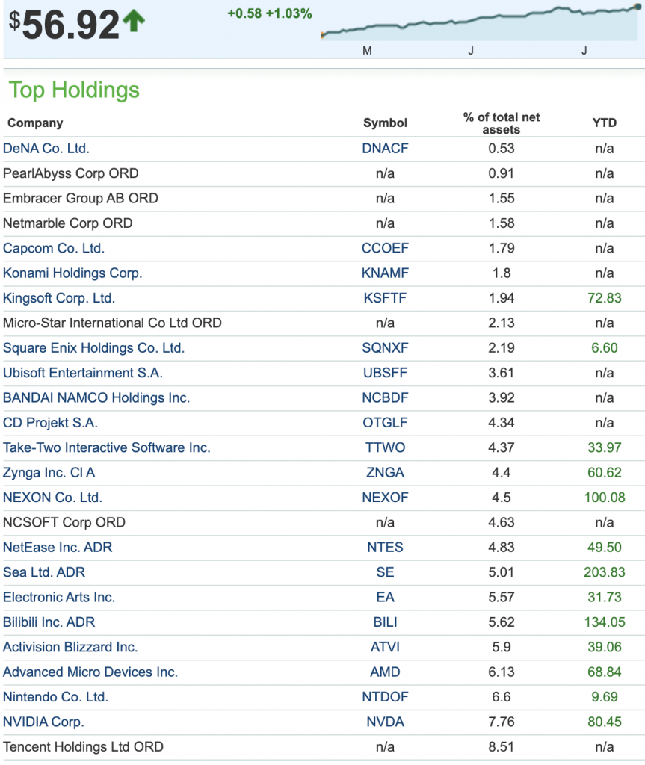Open the ATVI ticker symbol
645x765 pixels.
[x=385, y=647]
